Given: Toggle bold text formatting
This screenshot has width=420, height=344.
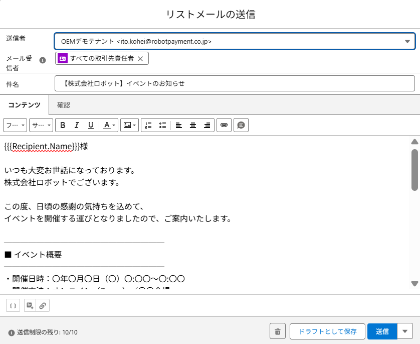Looking at the screenshot, I should [x=63, y=125].
